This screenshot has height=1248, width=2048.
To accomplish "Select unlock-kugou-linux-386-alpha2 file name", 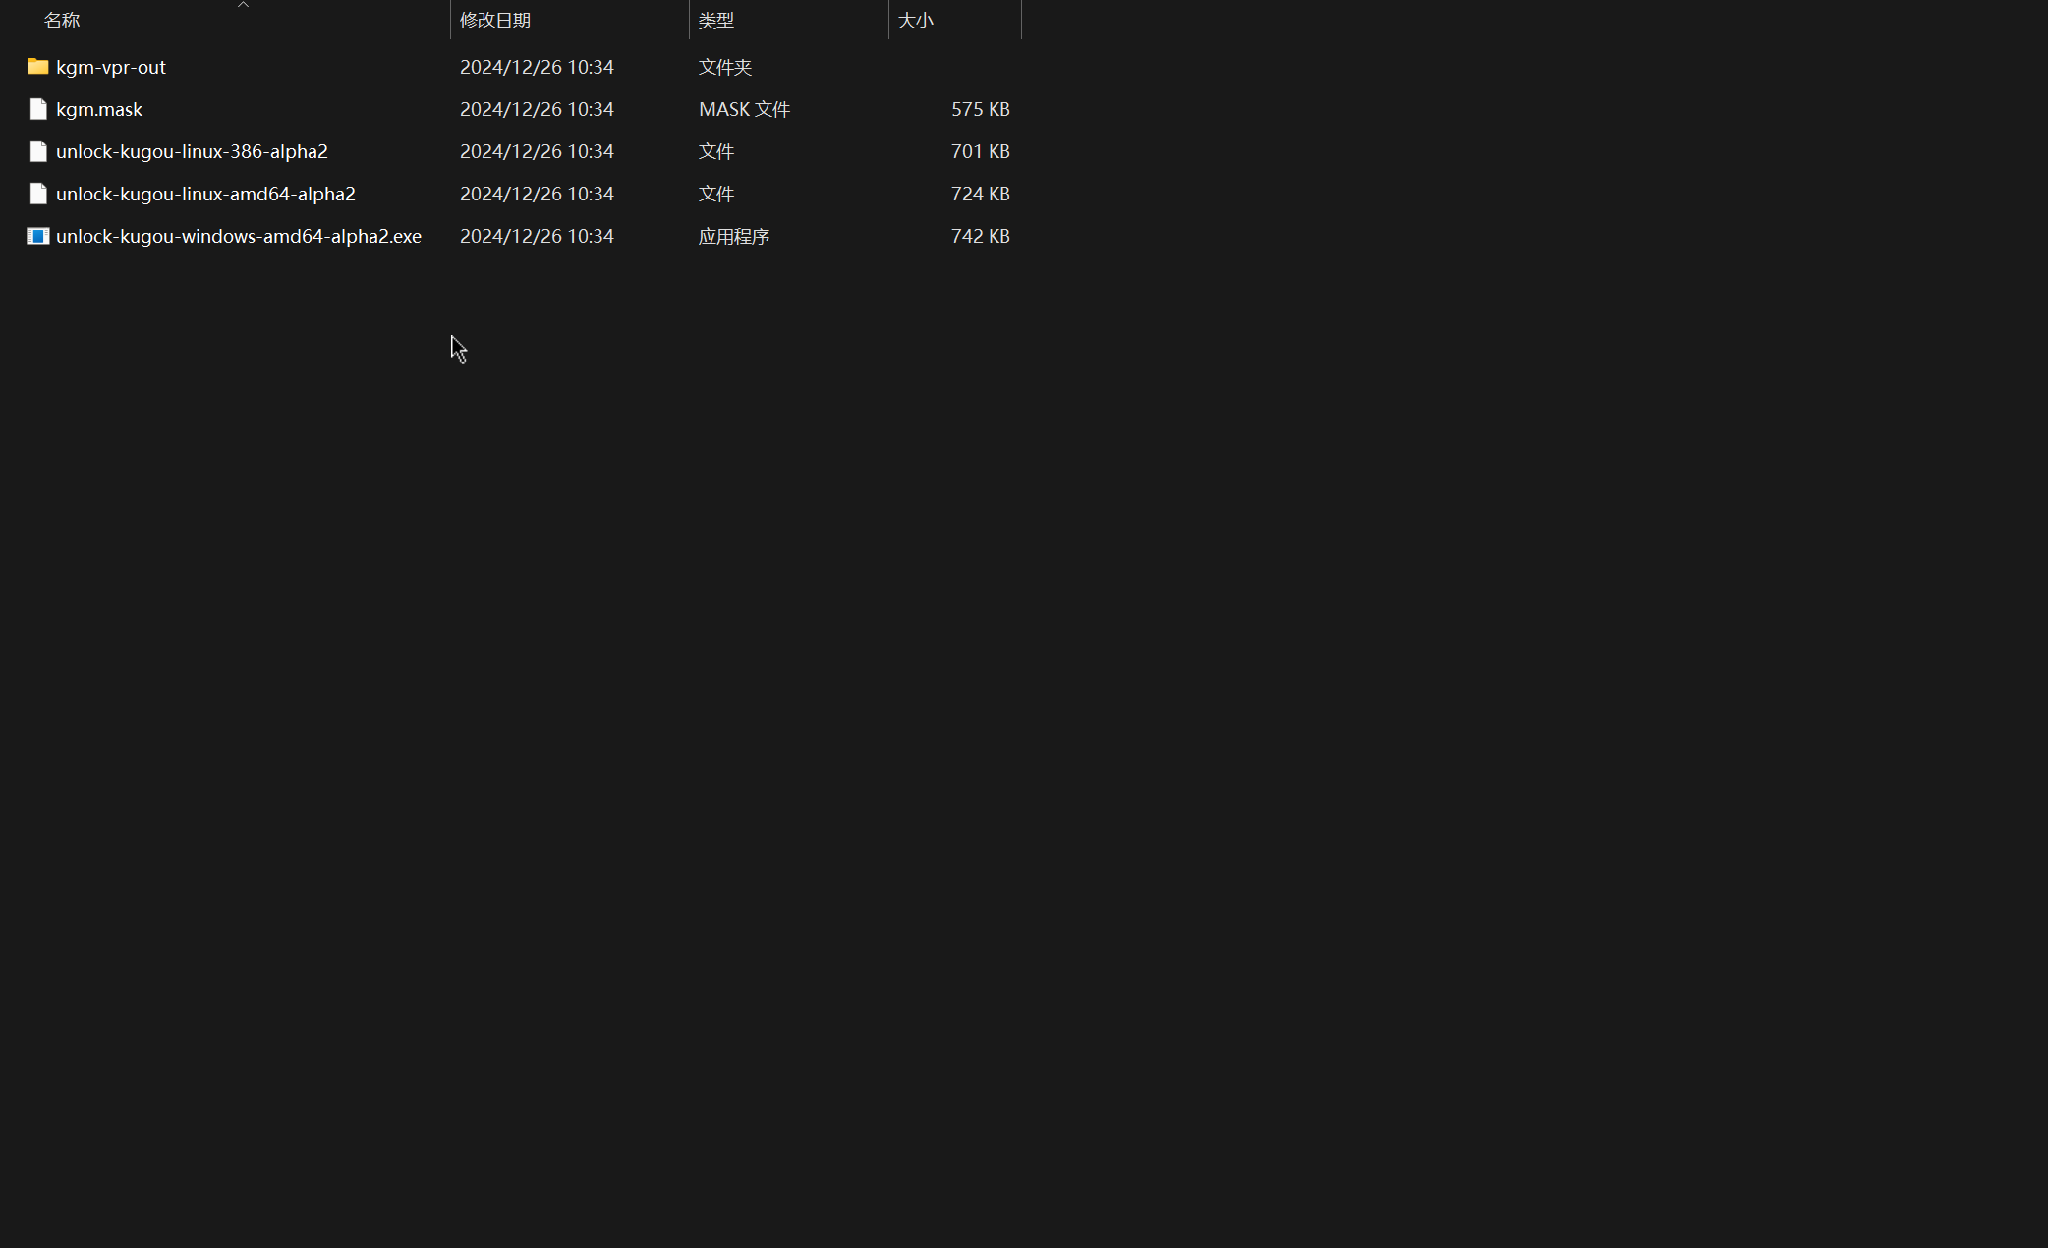I will point(192,151).
